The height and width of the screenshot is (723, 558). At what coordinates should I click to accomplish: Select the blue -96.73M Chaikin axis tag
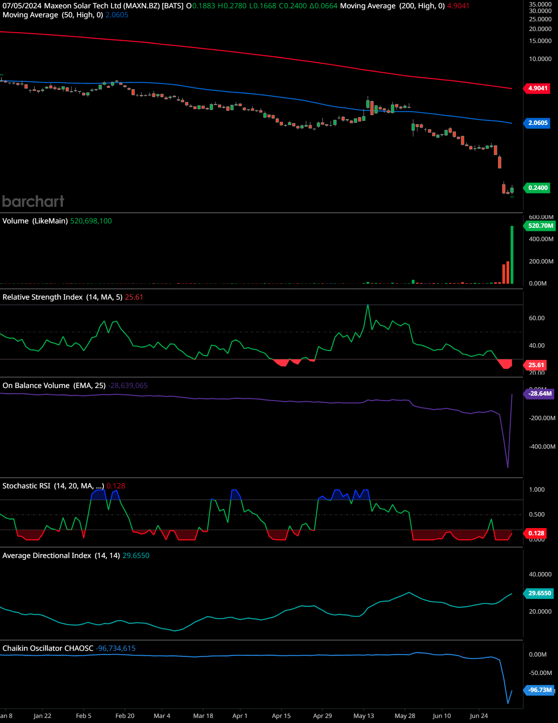pos(539,690)
